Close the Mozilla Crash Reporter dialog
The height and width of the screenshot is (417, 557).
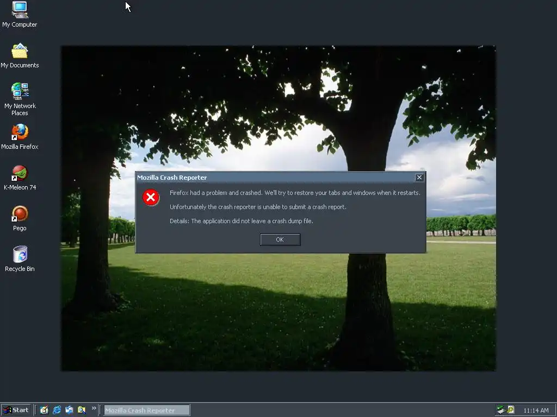pos(419,178)
